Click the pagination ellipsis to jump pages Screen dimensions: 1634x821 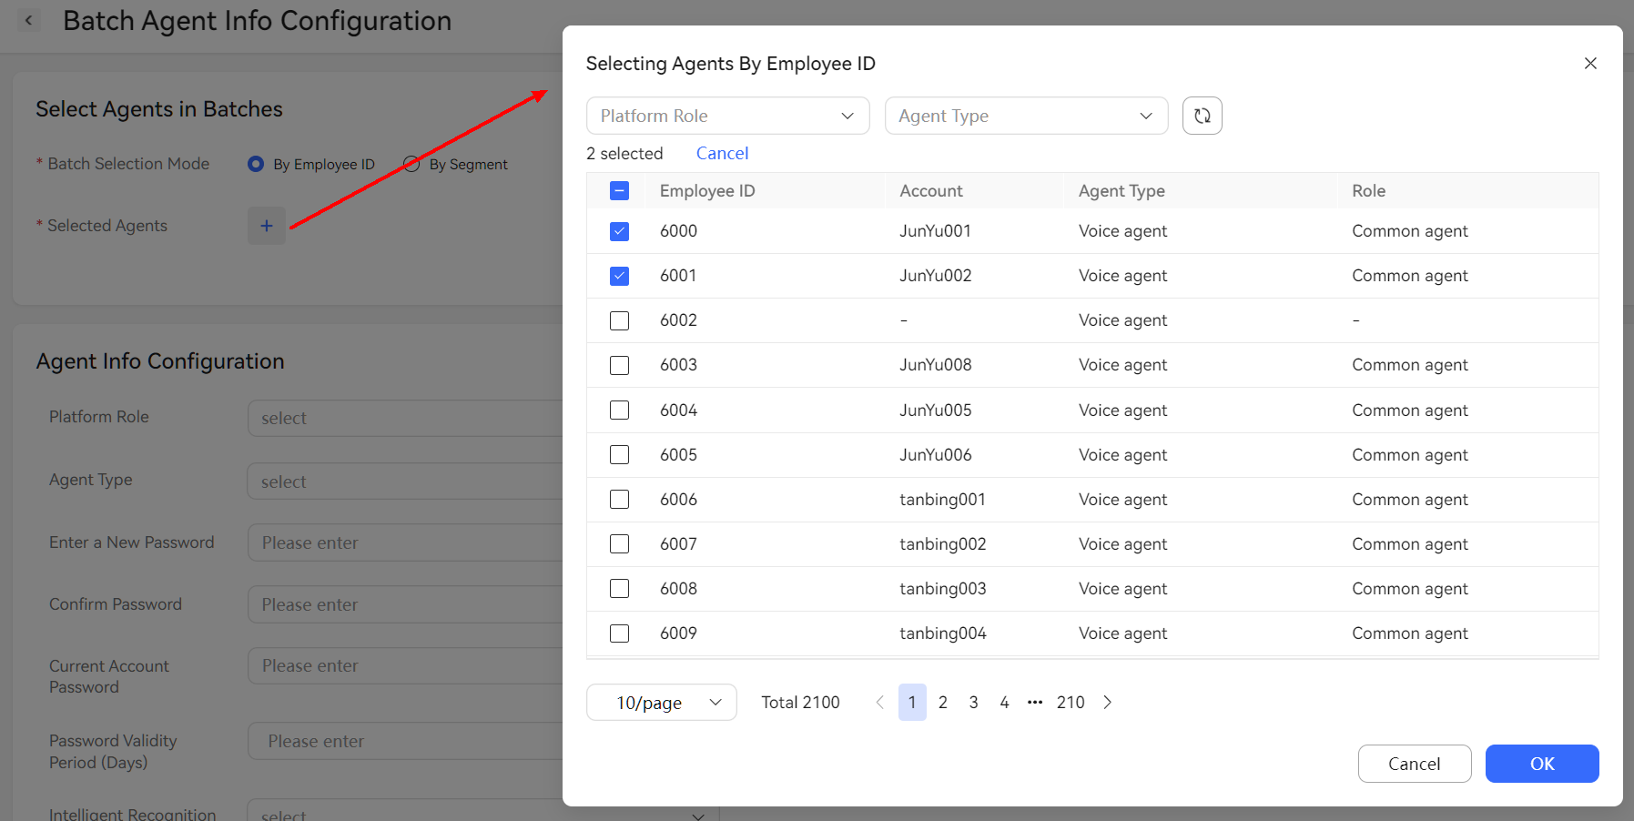(1035, 702)
